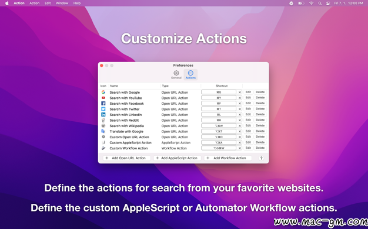Delete the Search with Wikipedia action
Viewport: 368px width, 229px height.
(x=260, y=126)
